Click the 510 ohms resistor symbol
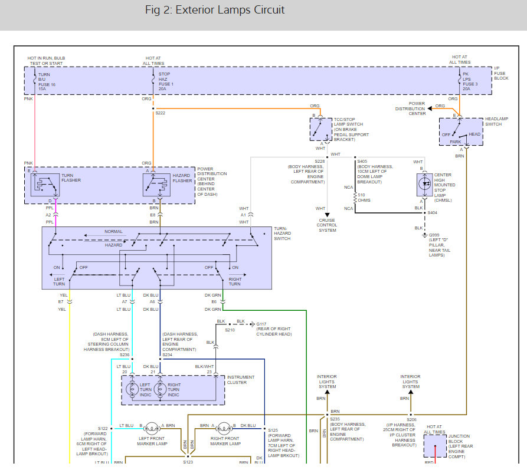Image resolution: width=527 pixels, height=473 pixels. coord(355,198)
